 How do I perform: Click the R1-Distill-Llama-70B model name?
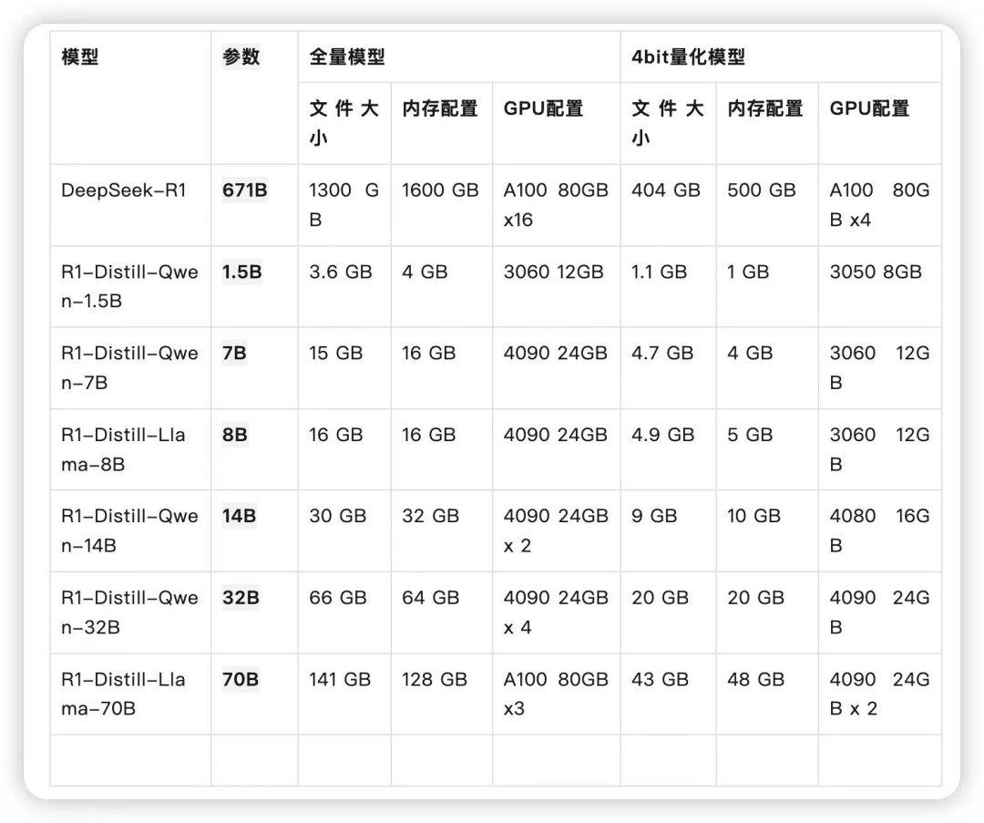pos(123,694)
